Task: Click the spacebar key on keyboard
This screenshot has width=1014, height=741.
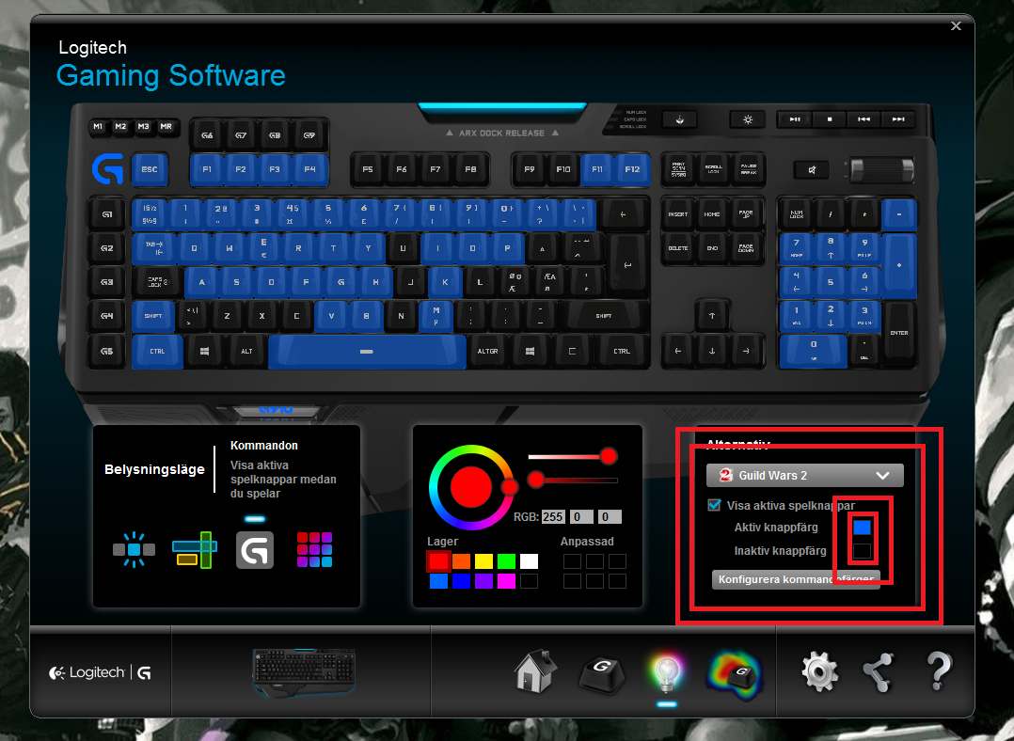Action: tap(367, 351)
